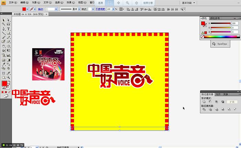The image size is (241, 148).
Task: Swap fill and stroke arrows in toolbox
Action: click(x=9, y=82)
